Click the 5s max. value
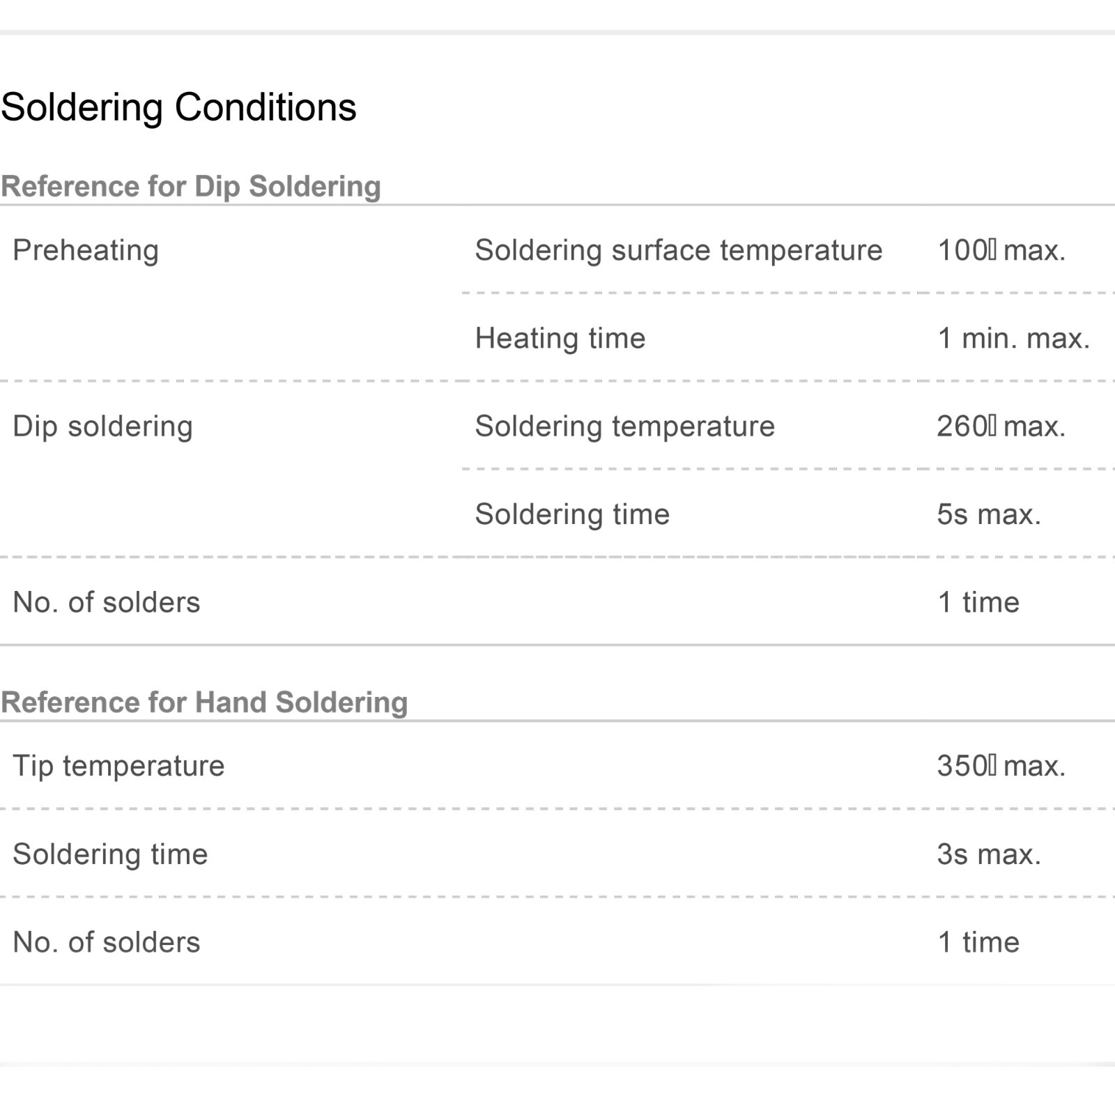1115x1115 pixels. click(989, 514)
